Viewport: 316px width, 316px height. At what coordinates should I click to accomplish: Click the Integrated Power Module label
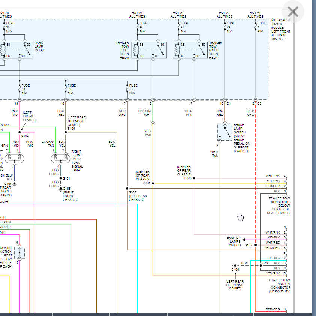pyautogui.click(x=280, y=29)
